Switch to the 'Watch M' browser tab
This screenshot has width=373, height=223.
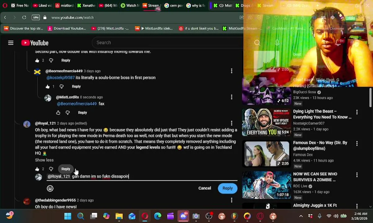tap(131, 6)
